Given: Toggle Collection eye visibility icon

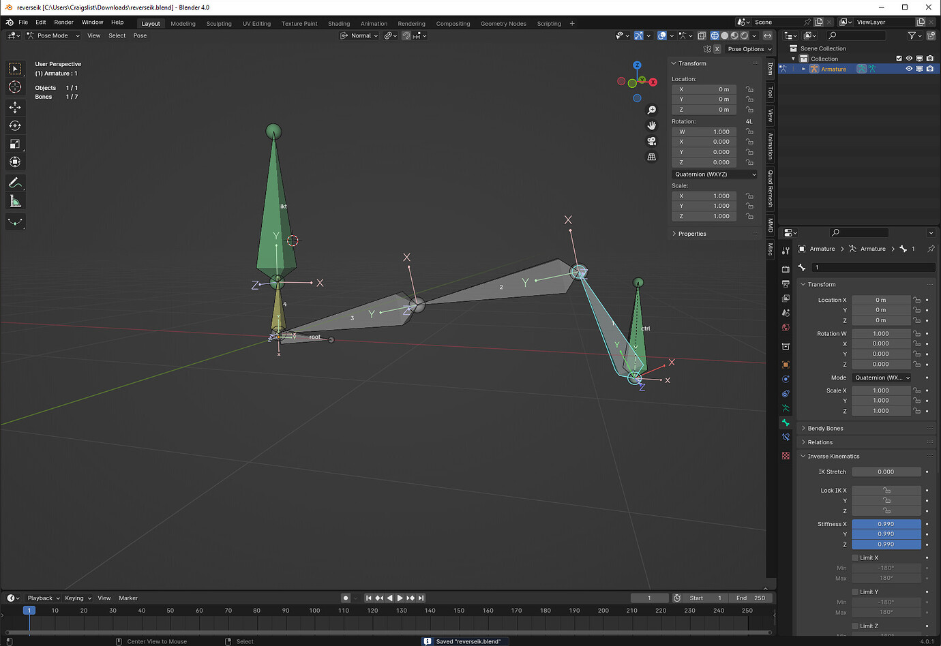Looking at the screenshot, I should [x=909, y=59].
